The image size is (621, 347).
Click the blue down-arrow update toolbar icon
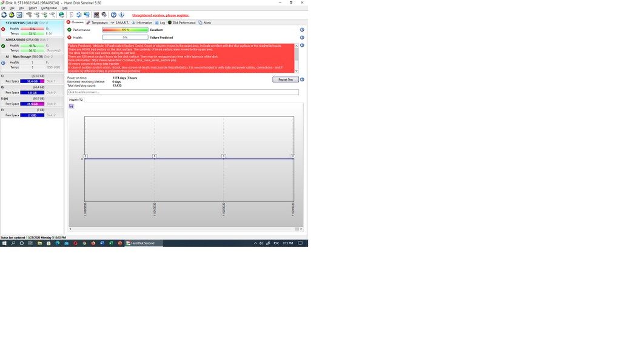(x=121, y=15)
